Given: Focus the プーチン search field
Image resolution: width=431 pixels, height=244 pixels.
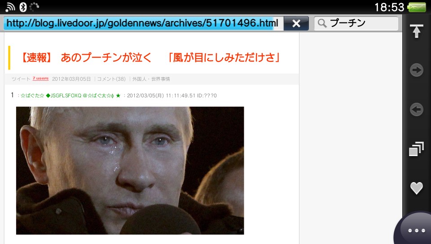Looking at the screenshot, I should pyautogui.click(x=356, y=23).
